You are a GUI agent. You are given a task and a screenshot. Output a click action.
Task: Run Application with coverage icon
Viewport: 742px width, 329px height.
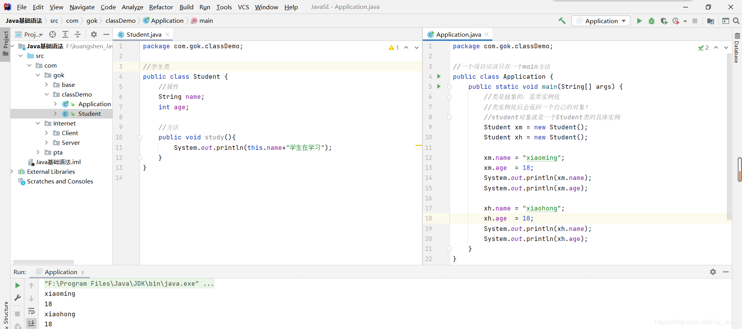[664, 21]
